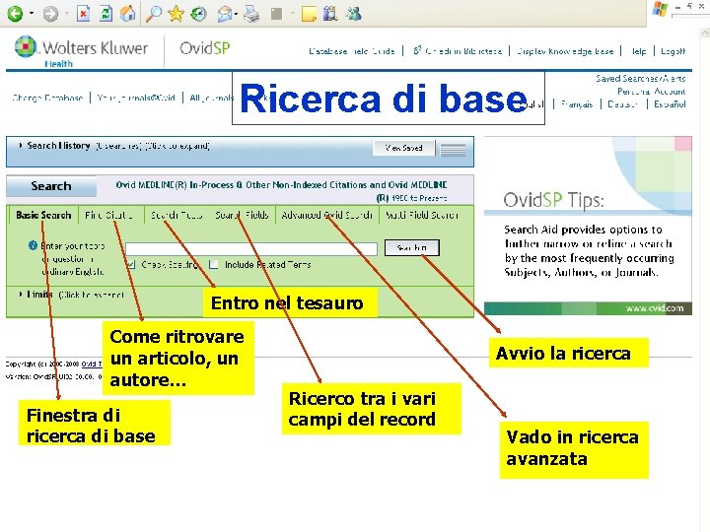The height and width of the screenshot is (532, 710).
Task: Click the Research binoculars toolbar icon
Action: pyautogui.click(x=330, y=14)
